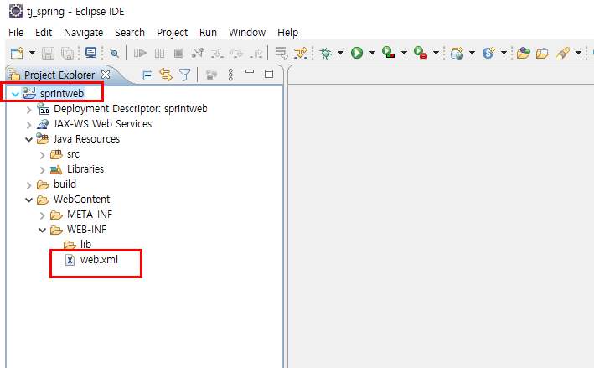Viewport: 594px width, 368px height.
Task: Click the Step Over icon
Action: [236, 53]
